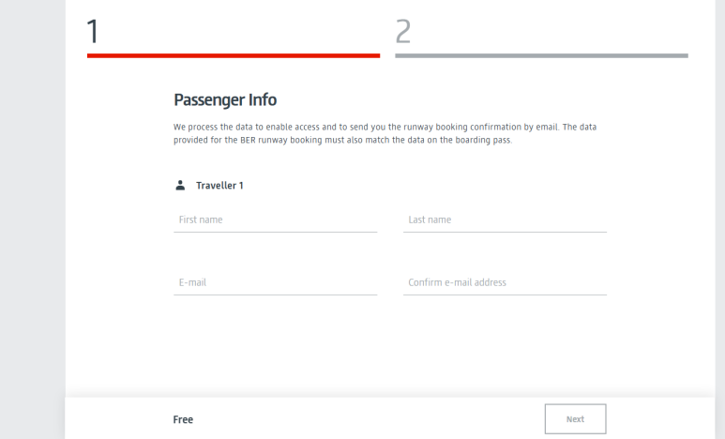725x439 pixels.
Task: Click the red progress bar under step 1
Action: [x=234, y=55]
